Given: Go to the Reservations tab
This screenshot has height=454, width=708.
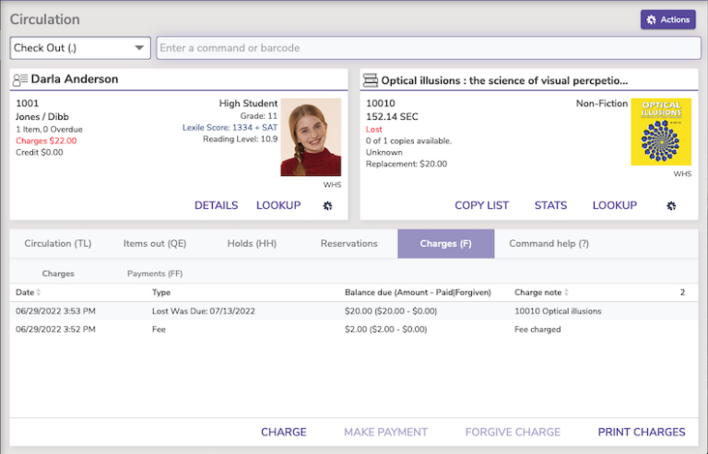Looking at the screenshot, I should click(x=348, y=243).
